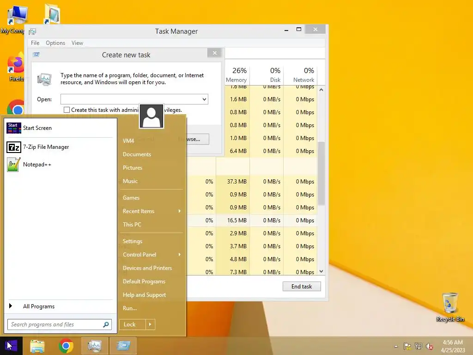
Task: Close the Create new task dialog
Action: pyautogui.click(x=215, y=53)
